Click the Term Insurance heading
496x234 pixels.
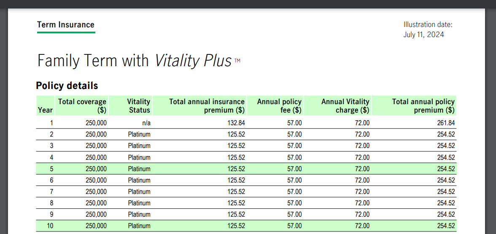[66, 25]
